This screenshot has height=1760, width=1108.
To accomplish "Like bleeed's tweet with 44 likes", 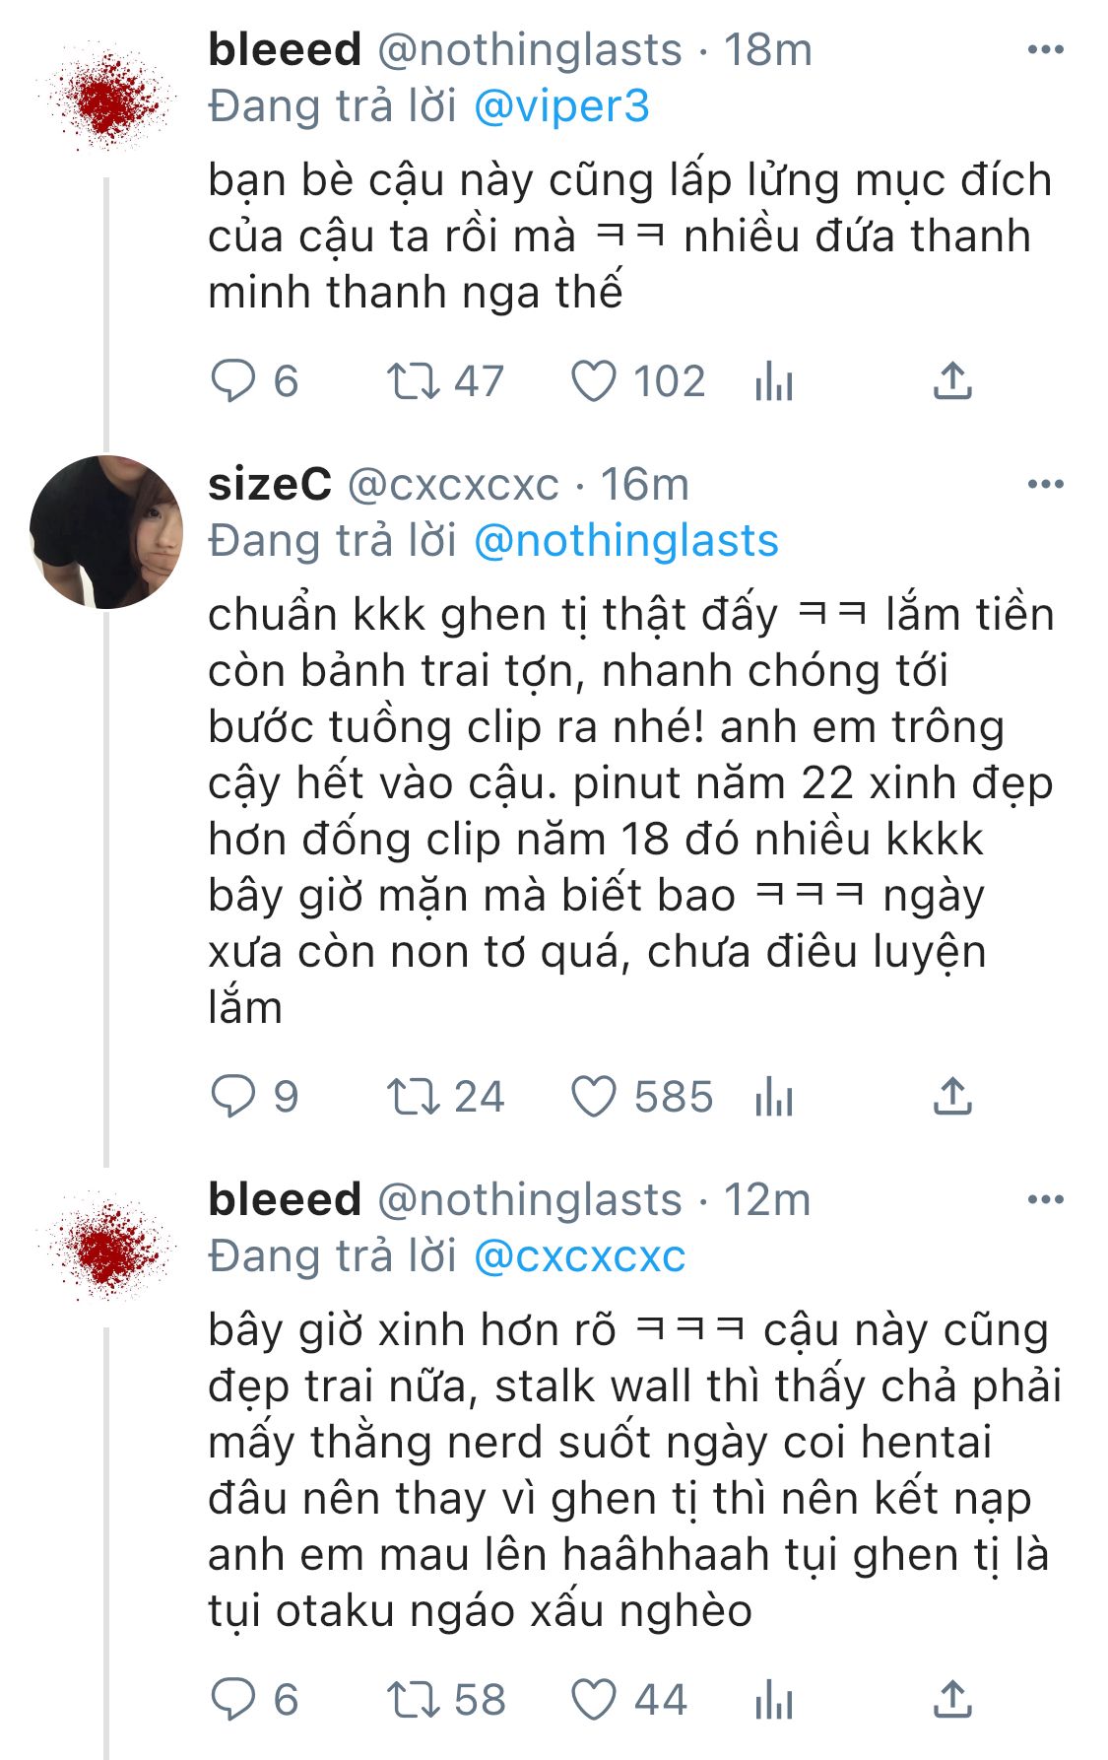I will 594,1700.
